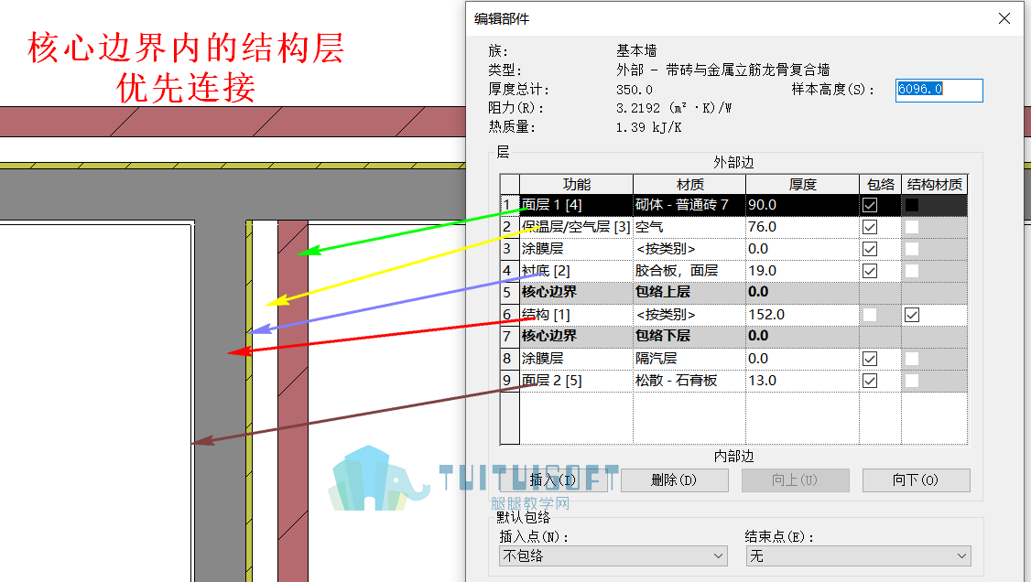
Task: Click the 包络 column header
Action: pos(881,185)
